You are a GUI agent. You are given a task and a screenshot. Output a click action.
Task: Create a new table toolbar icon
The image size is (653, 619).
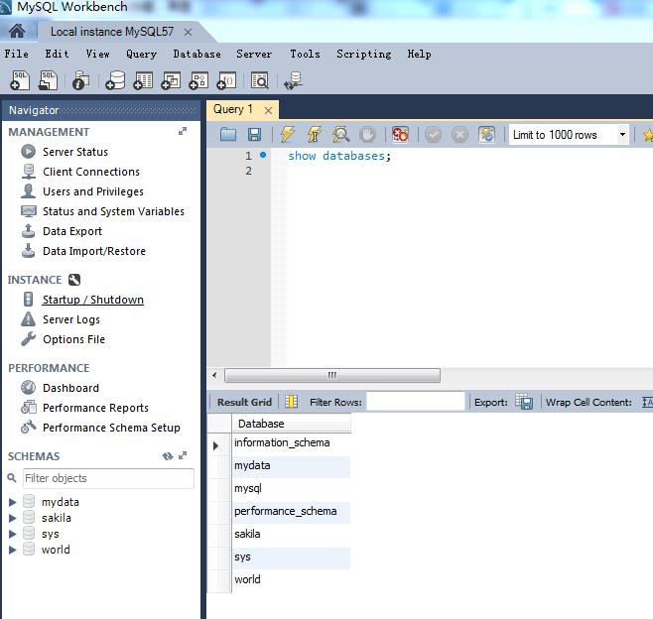click(143, 80)
